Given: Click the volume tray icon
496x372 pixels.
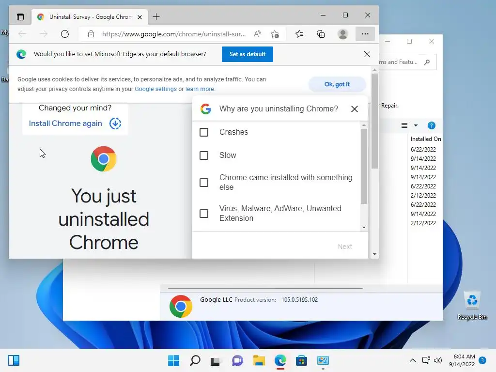Looking at the screenshot, I should pos(438,360).
